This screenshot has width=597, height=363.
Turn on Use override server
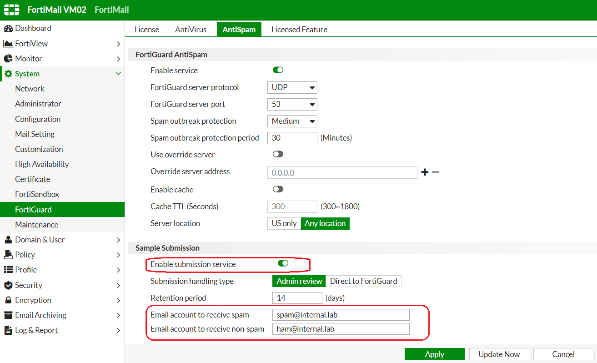coord(278,154)
